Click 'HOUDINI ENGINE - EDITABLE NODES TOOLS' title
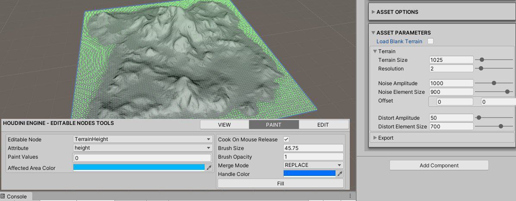516x201 pixels. 58,123
